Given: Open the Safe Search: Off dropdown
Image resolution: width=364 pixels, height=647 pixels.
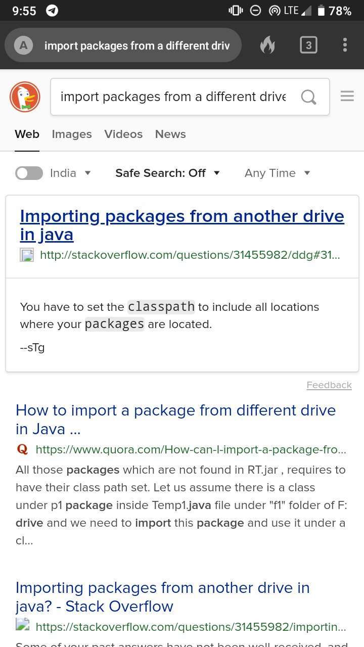Looking at the screenshot, I should point(168,173).
